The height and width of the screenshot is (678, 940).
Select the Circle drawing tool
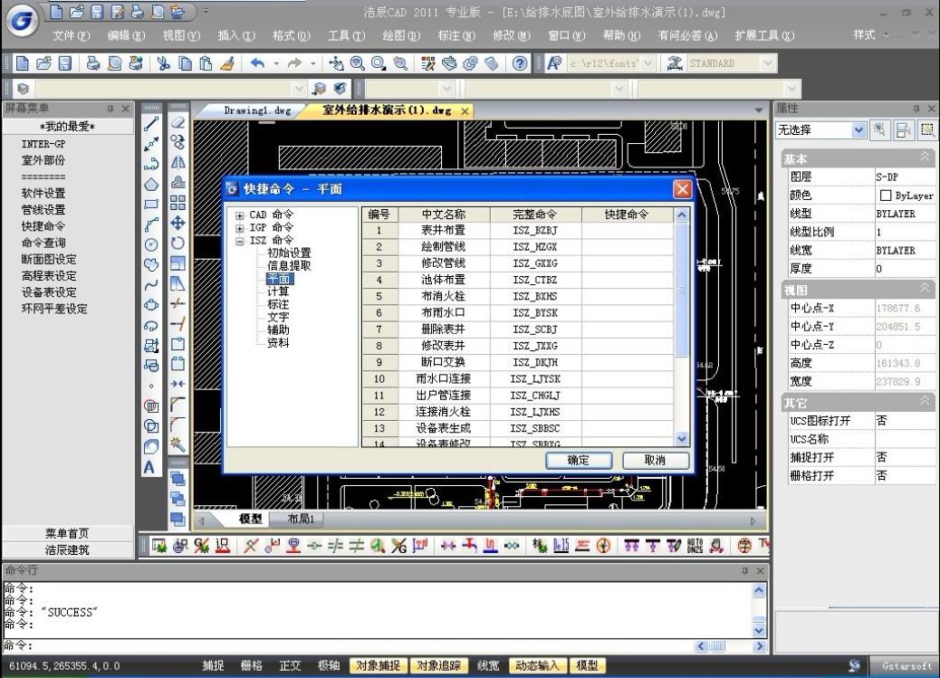[x=151, y=244]
